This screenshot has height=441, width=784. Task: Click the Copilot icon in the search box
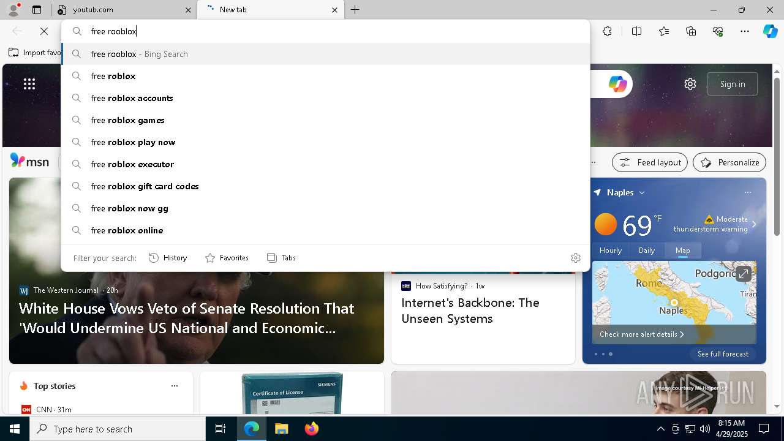tap(617, 84)
